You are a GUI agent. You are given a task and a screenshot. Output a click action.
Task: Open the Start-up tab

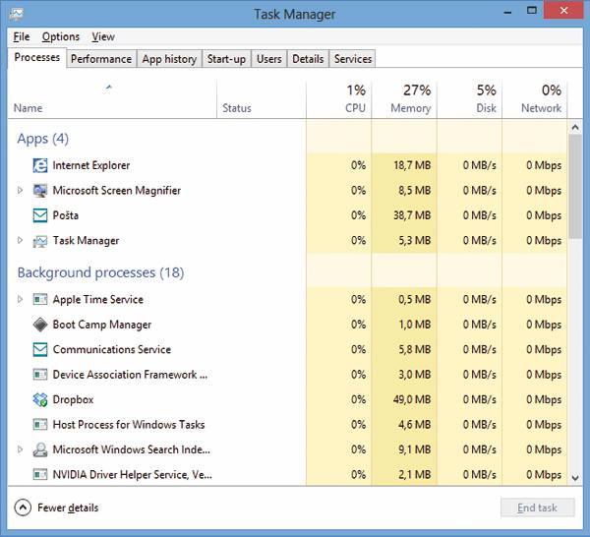coord(226,59)
